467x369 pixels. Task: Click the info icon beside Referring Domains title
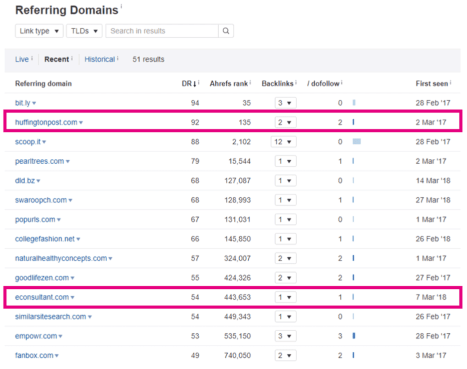pos(121,6)
